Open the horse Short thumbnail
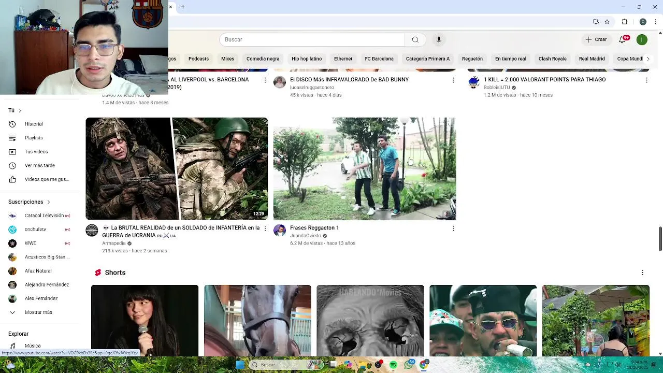663x373 pixels. [257, 321]
